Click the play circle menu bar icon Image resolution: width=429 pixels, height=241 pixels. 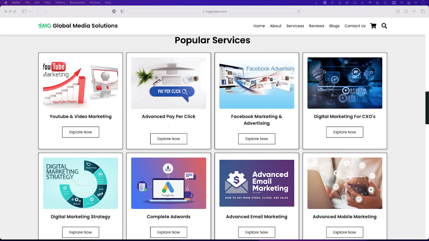[x=332, y=3]
